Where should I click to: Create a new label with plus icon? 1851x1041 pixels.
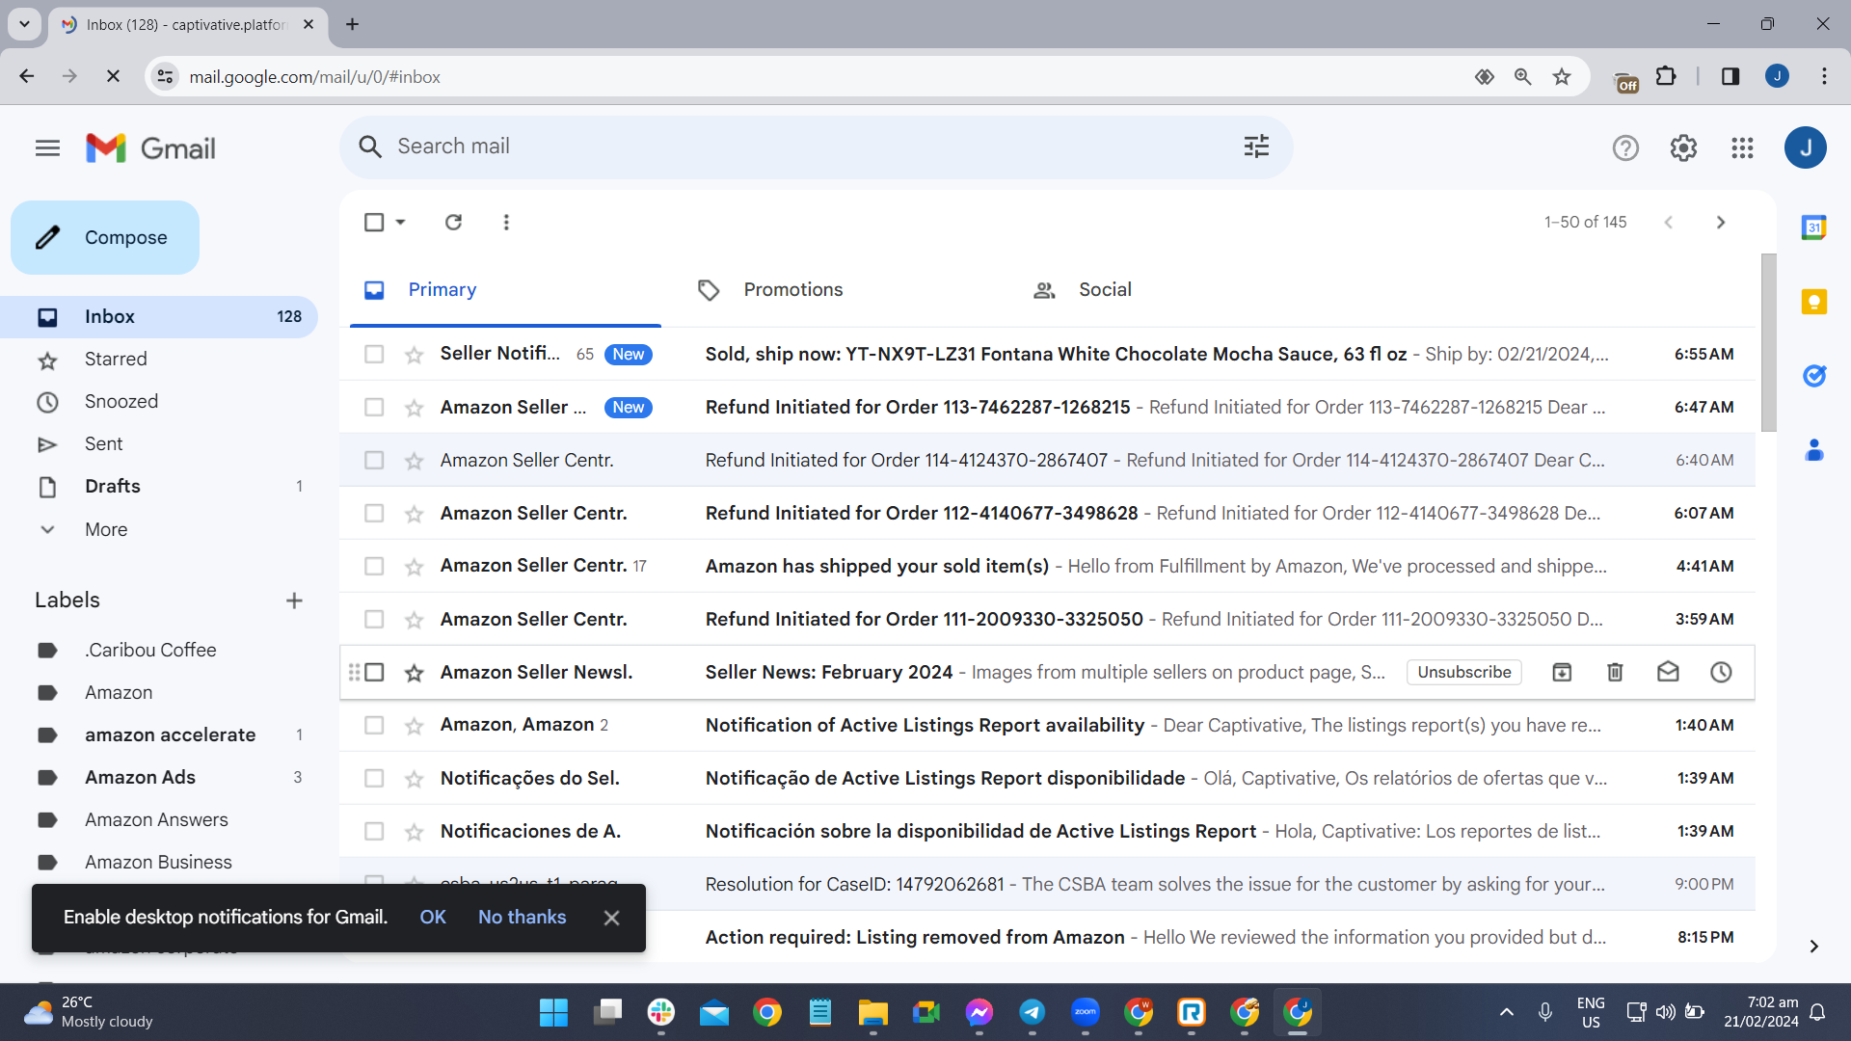294,601
